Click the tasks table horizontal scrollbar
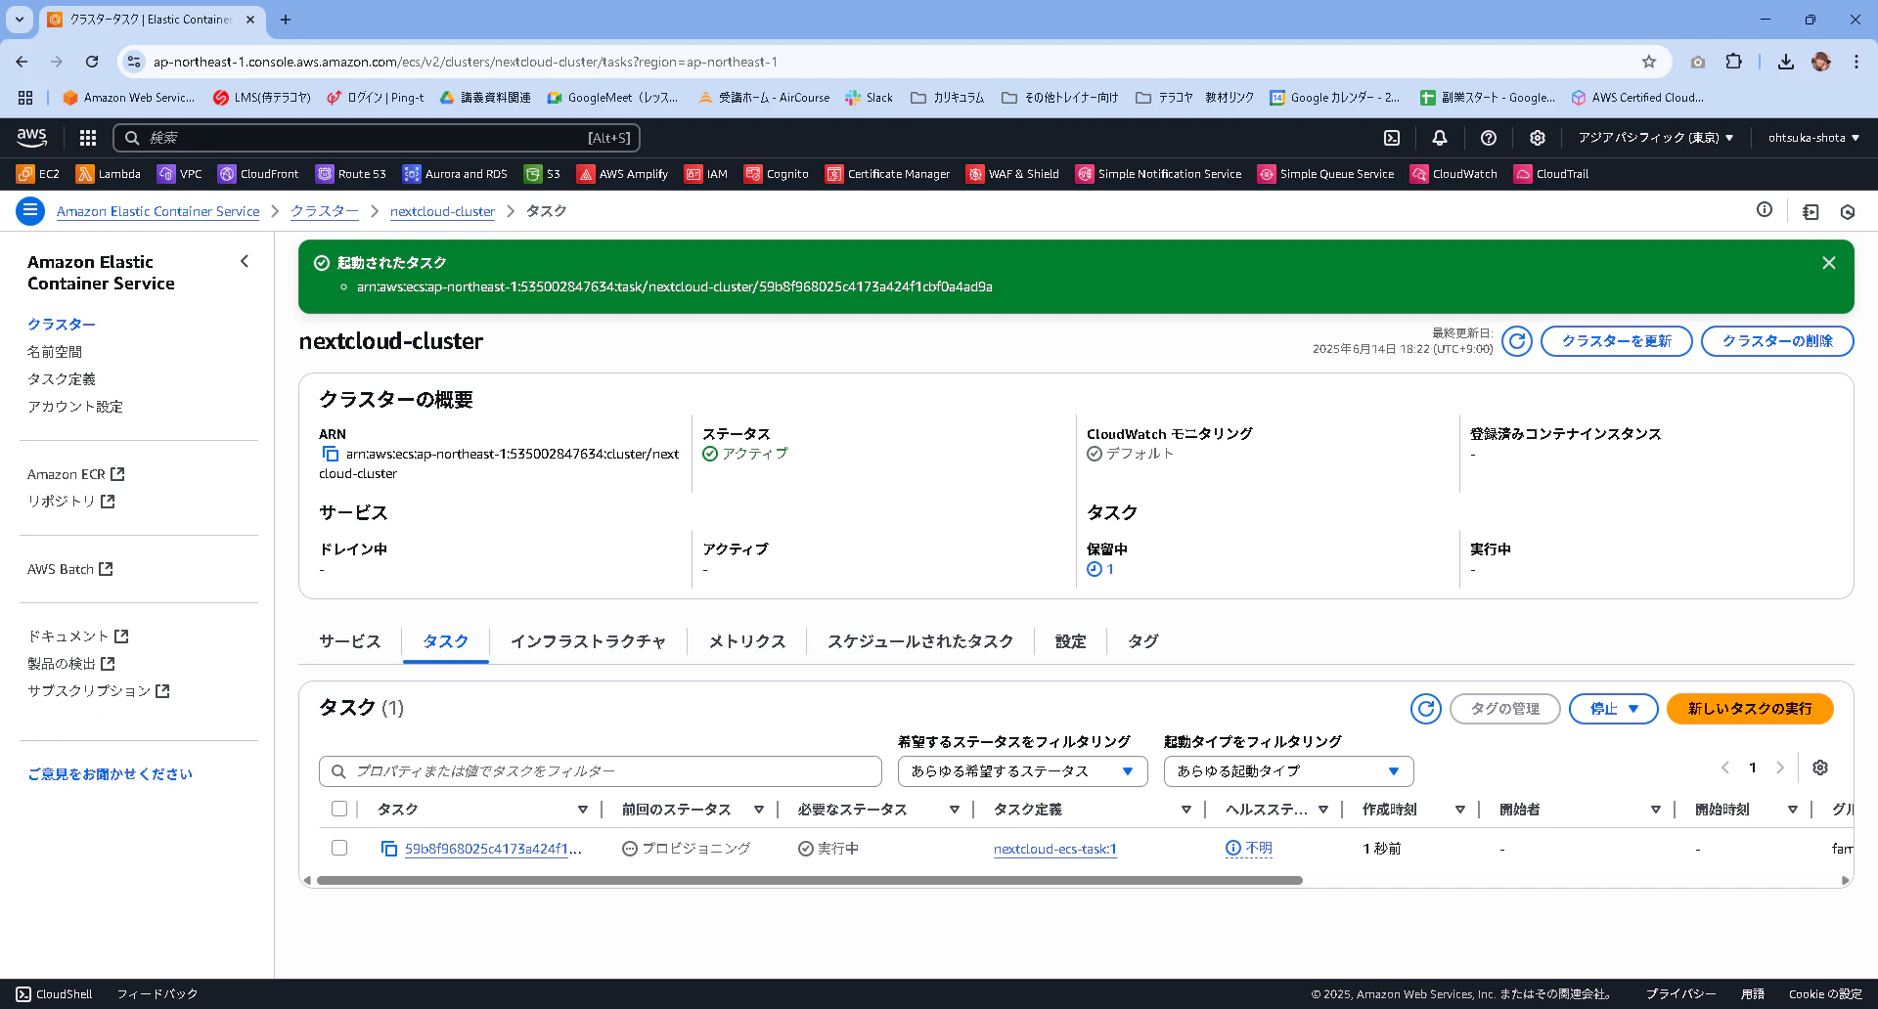The image size is (1878, 1009). tap(810, 880)
